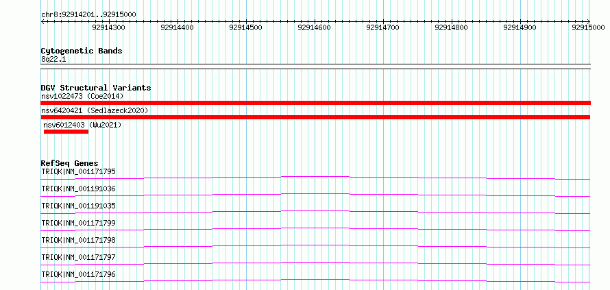The width and height of the screenshot is (610, 290).
Task: Click ruler position 92914800
Action: 451,27
